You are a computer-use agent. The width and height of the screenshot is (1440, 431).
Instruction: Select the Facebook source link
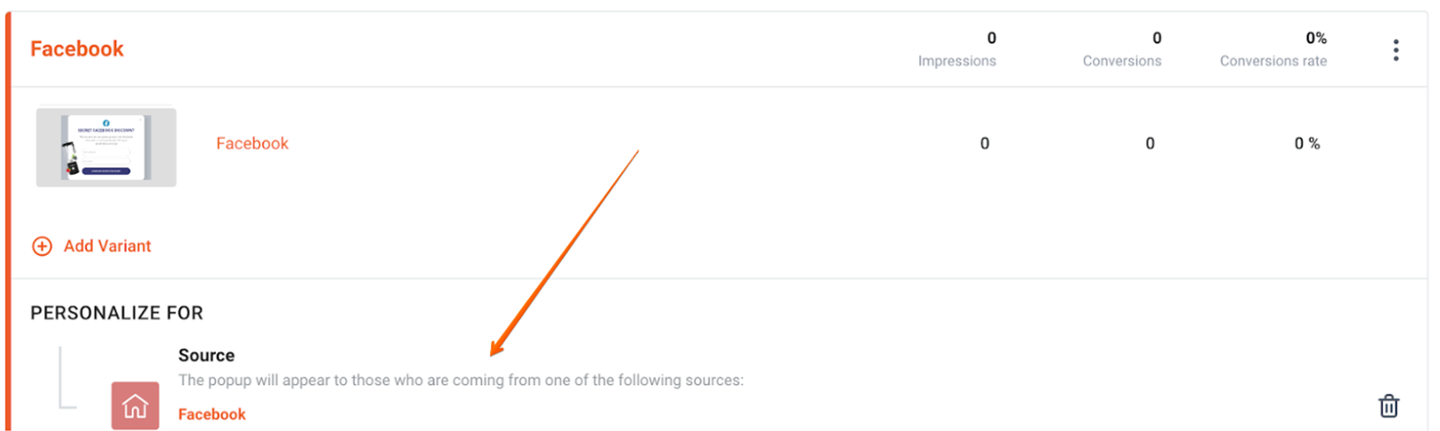[x=211, y=414]
